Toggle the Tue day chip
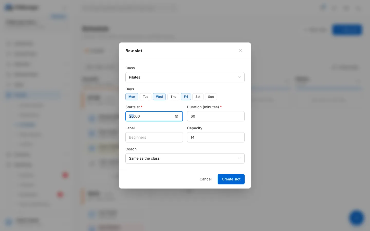The width and height of the screenshot is (370, 231). (x=145, y=97)
